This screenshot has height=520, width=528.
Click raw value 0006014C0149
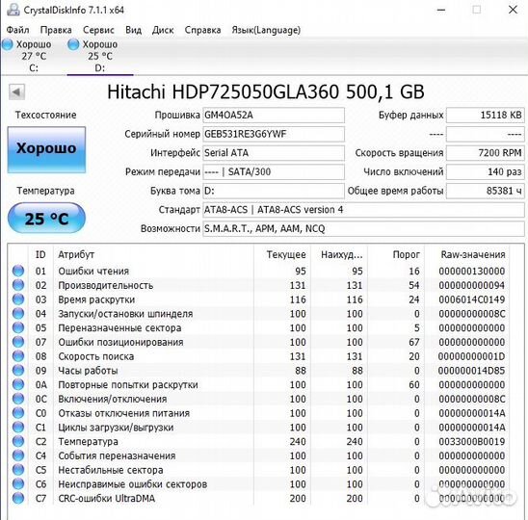[x=472, y=299]
